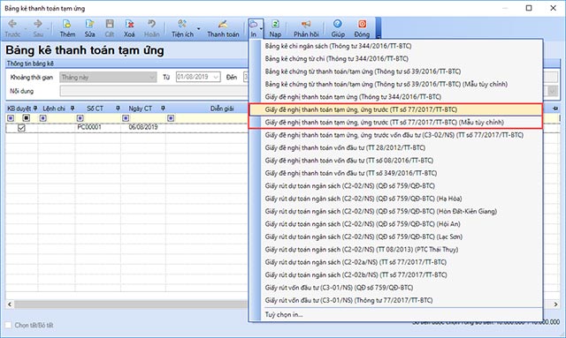Image resolution: width=566 pixels, height=338 pixels.
Task: Click the Nội dung input field
Action: pyautogui.click(x=154, y=91)
